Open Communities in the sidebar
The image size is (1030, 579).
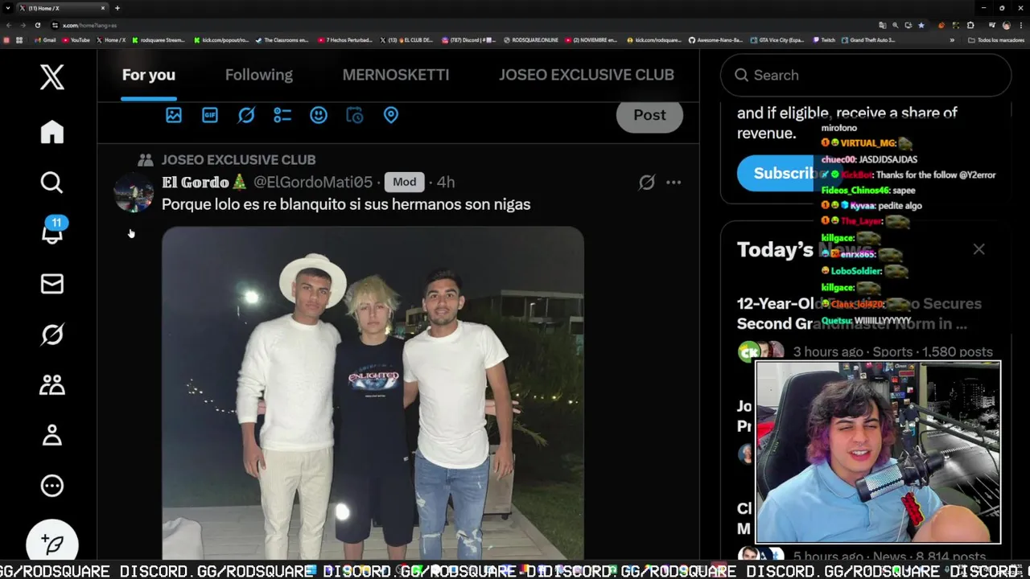[52, 385]
